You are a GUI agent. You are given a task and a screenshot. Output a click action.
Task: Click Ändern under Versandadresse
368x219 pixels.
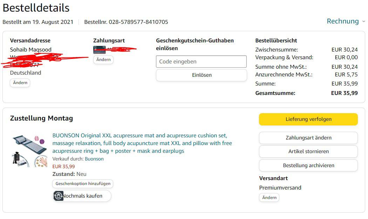click(20, 83)
